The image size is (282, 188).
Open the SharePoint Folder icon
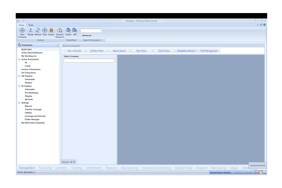[68, 30]
